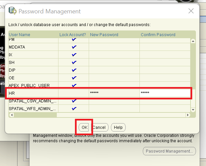Click horizontal scrollbar right arrow
Viewport: 206px width, 166px height.
pyautogui.click(x=188, y=115)
